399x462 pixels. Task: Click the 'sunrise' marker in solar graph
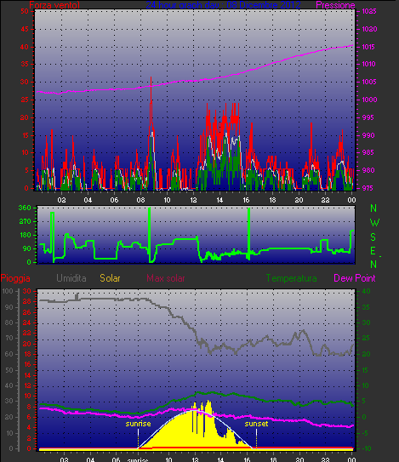coord(138,424)
